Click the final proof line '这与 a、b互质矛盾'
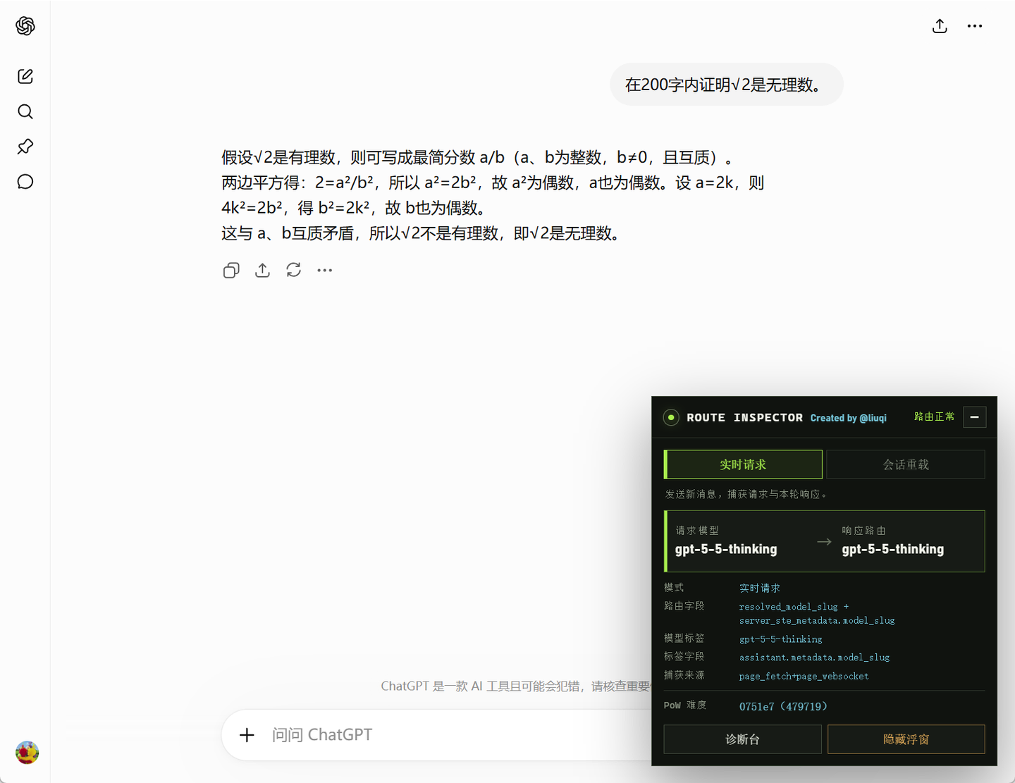The height and width of the screenshot is (783, 1015). pos(423,233)
